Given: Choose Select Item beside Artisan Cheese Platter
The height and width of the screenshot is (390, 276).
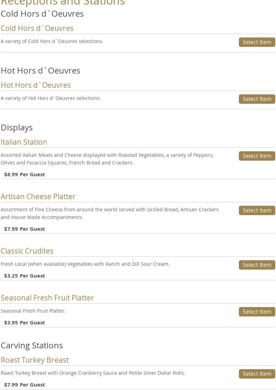Looking at the screenshot, I should pyautogui.click(x=257, y=210).
